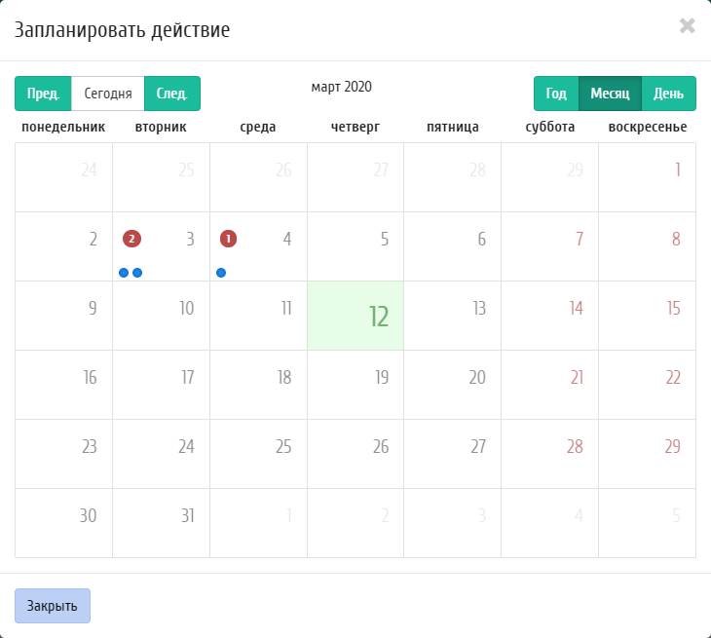Click the воскресенье column header
The image size is (711, 638).
click(x=648, y=127)
